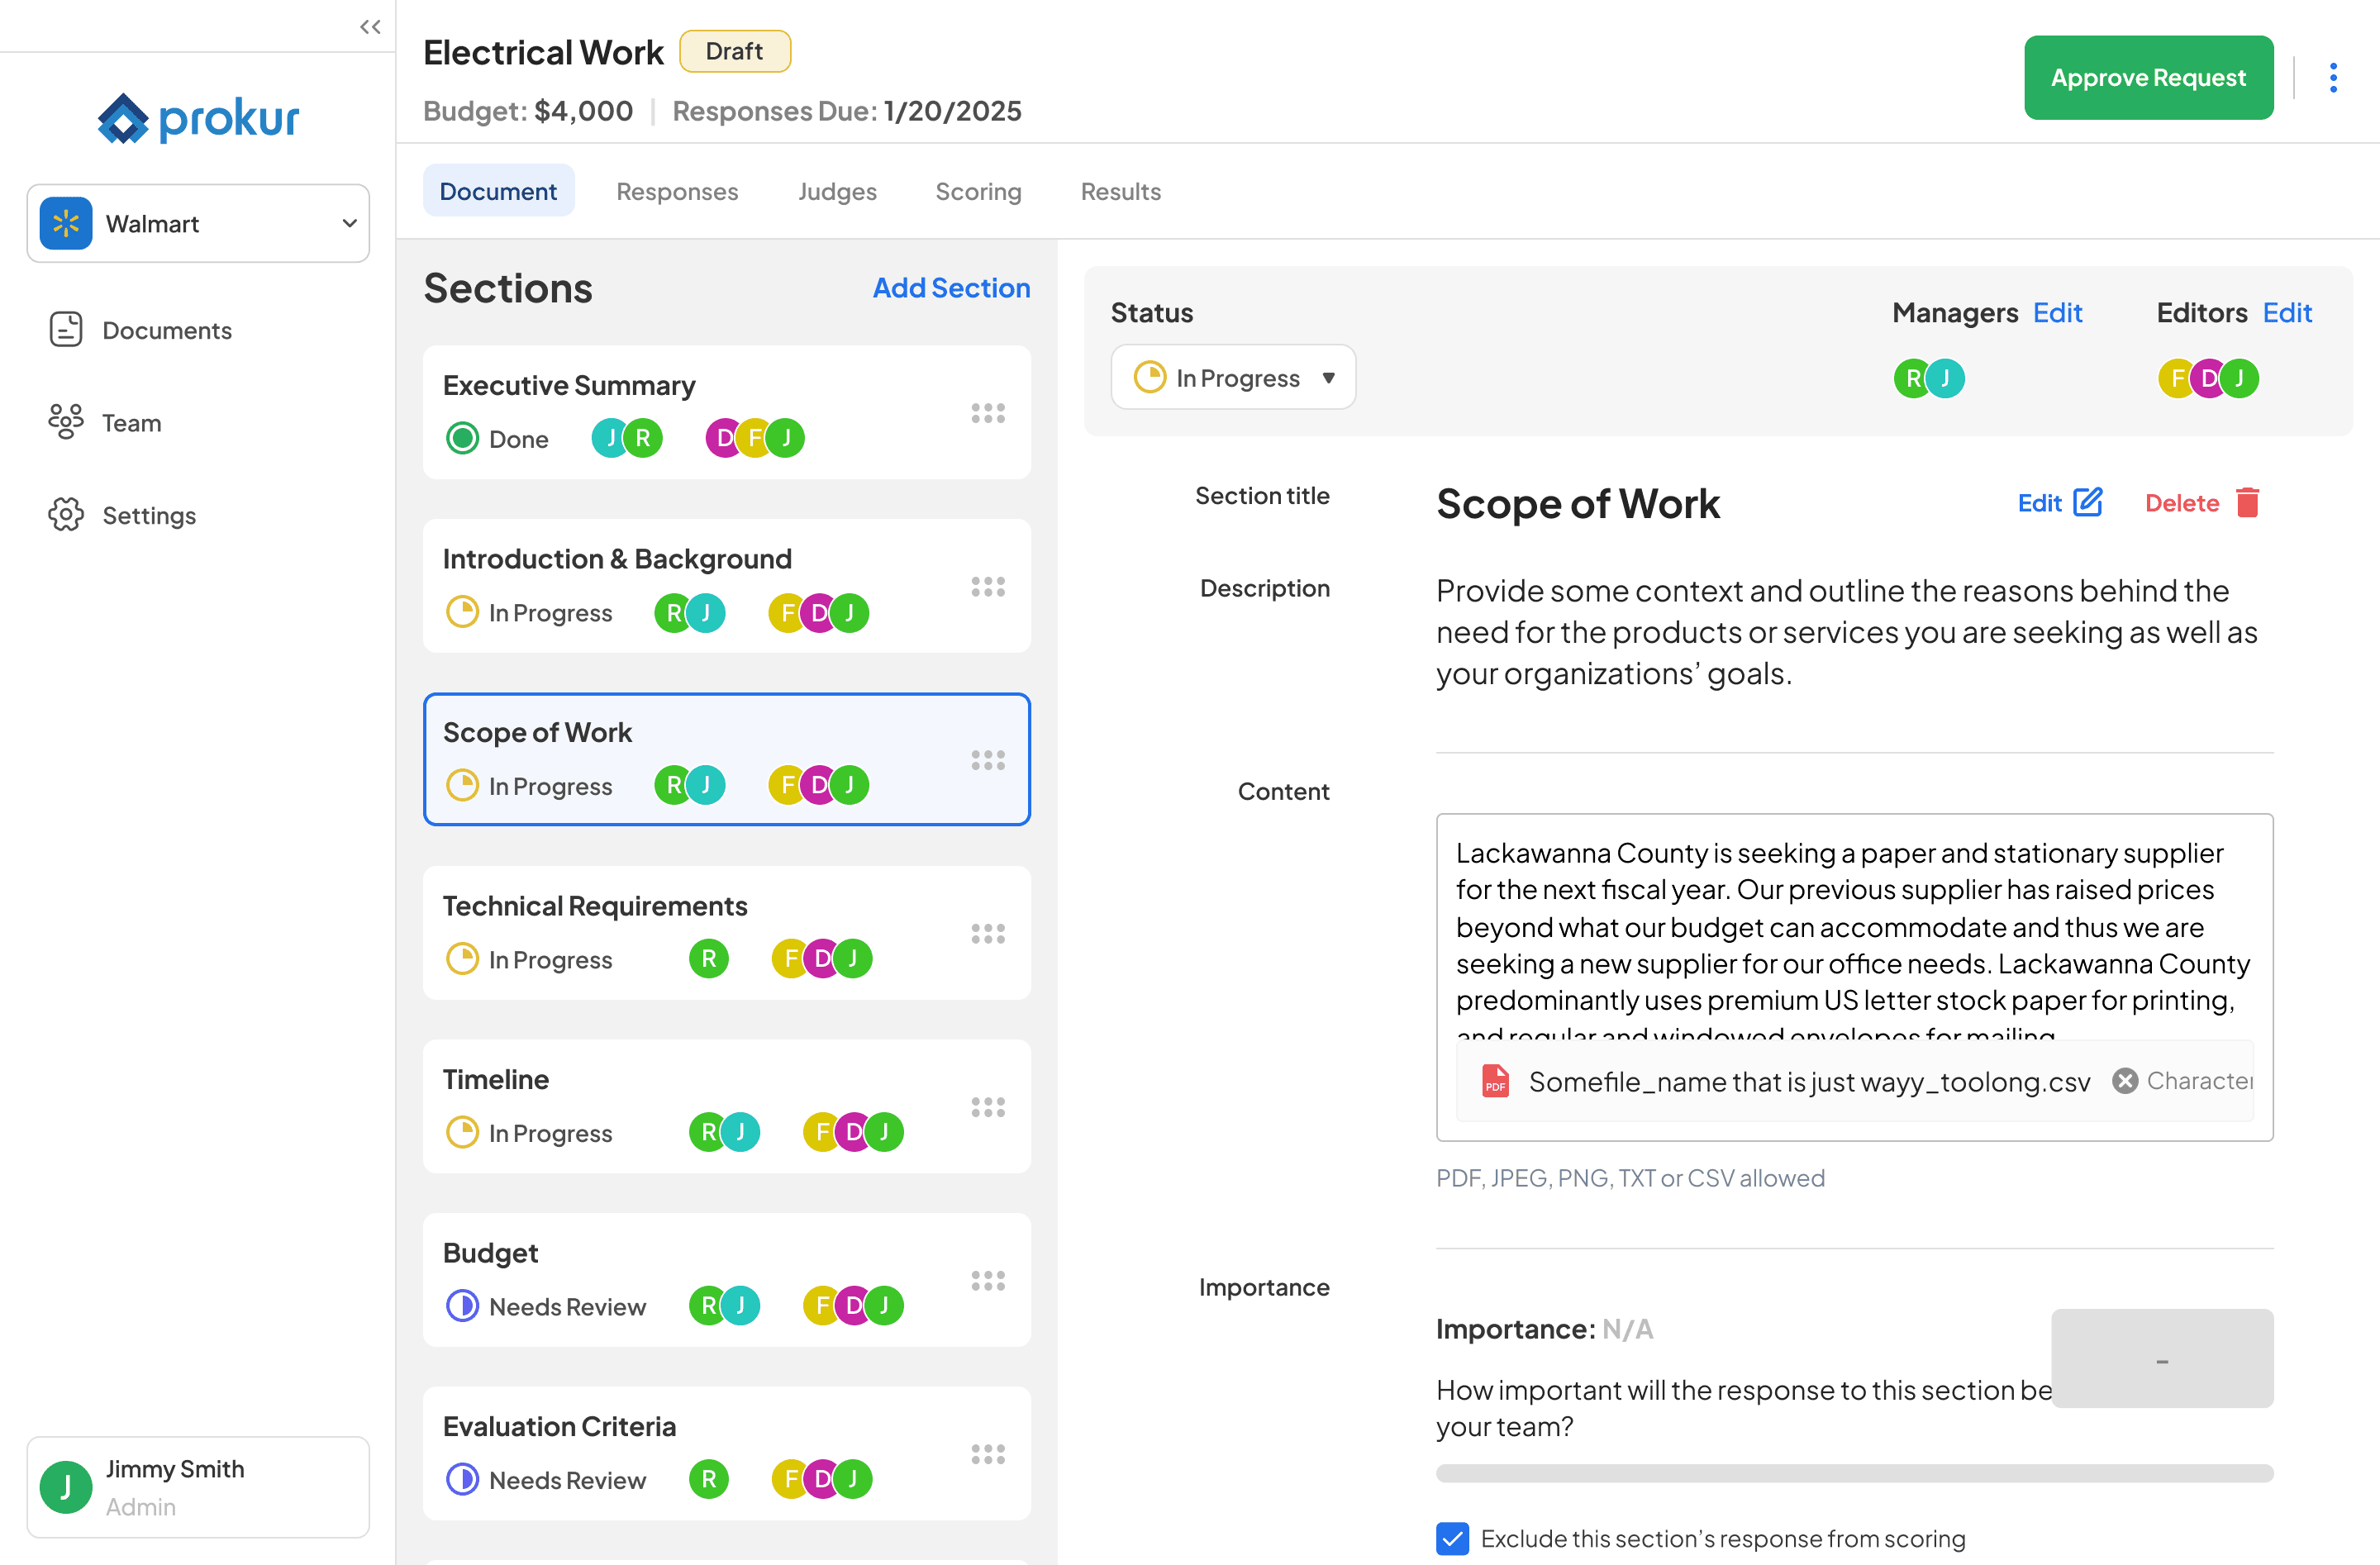Click the Edit pencil icon for section title
The width and height of the screenshot is (2380, 1565).
2087,502
